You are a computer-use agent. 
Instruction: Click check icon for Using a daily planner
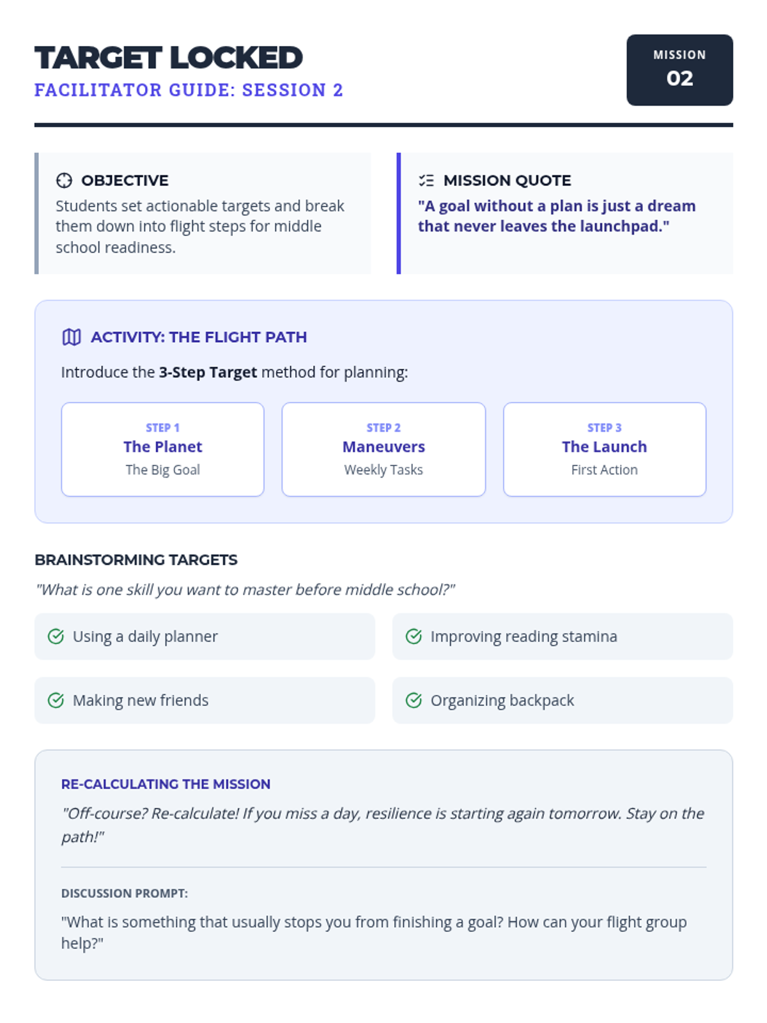click(56, 636)
